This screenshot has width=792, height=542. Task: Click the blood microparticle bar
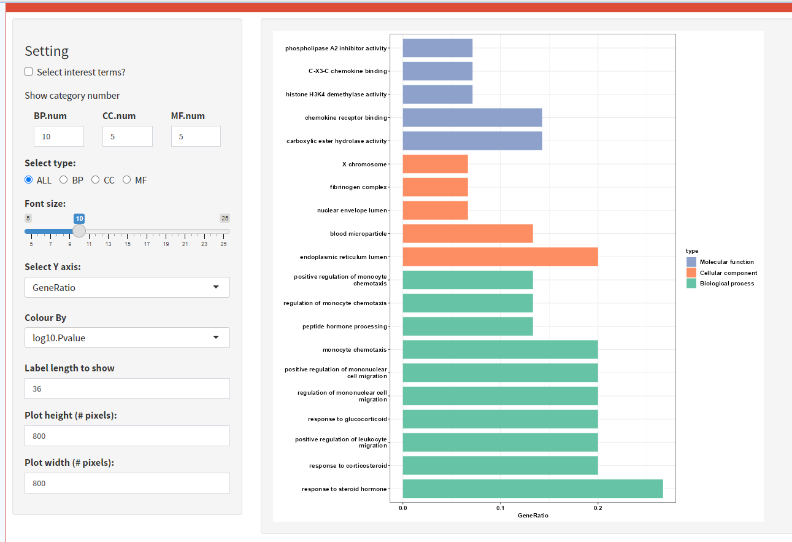click(467, 233)
